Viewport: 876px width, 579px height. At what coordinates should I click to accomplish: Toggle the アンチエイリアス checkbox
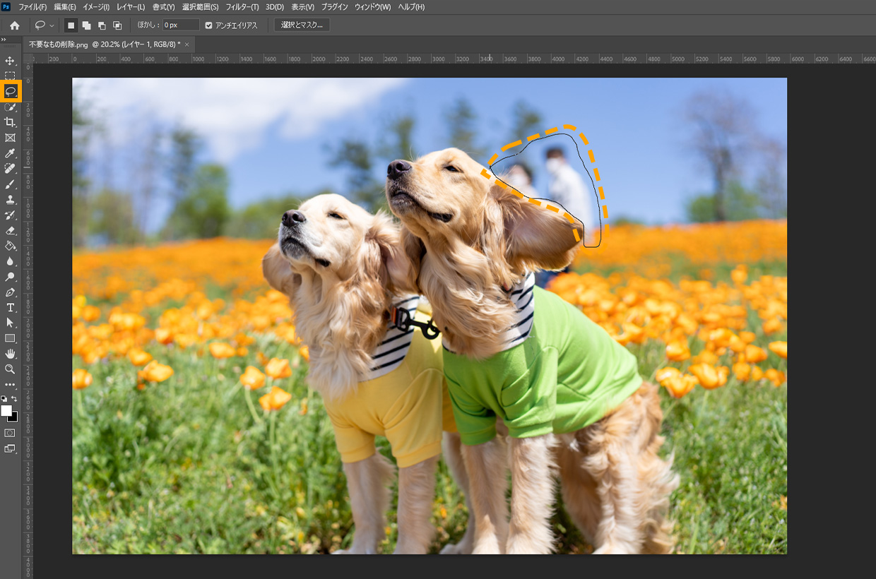(x=208, y=25)
